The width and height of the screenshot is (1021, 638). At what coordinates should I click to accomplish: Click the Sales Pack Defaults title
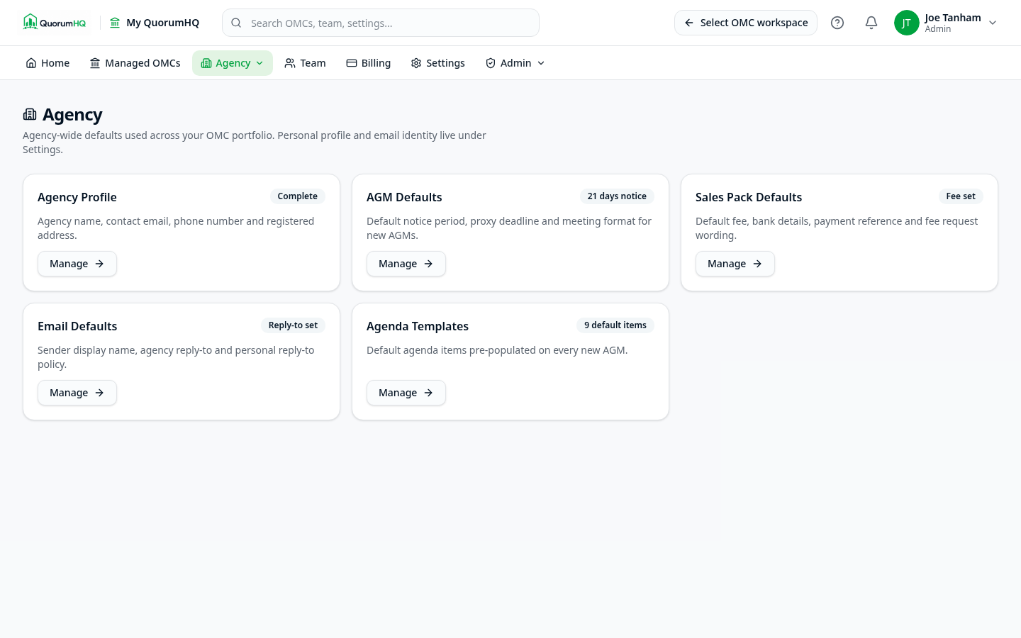click(x=749, y=197)
